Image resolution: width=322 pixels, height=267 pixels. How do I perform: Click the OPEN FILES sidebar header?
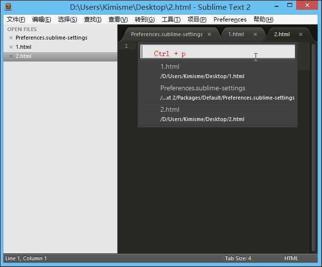point(22,29)
